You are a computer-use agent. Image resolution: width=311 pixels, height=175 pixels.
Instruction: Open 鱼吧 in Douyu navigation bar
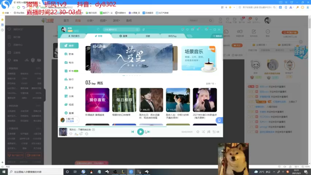pos(129,21)
